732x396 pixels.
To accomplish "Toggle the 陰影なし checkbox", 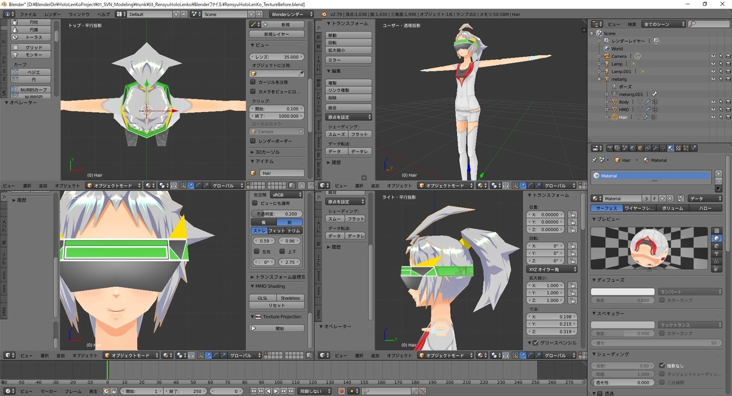I will click(x=662, y=366).
